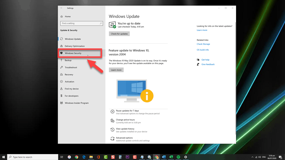Click Learn more under Feature update

click(x=116, y=70)
